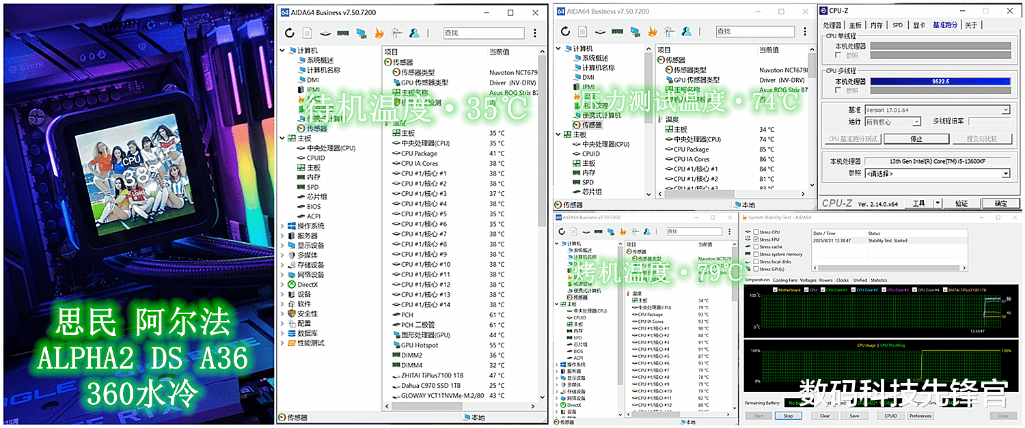This screenshot has width=1025, height=428.
Task: Open CPU-Z 工具 dropdown arrow
Action: [x=937, y=203]
